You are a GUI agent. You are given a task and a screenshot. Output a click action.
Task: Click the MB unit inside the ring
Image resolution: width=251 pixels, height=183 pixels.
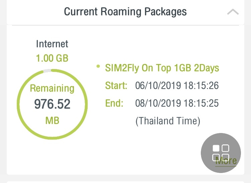pyautogui.click(x=52, y=120)
